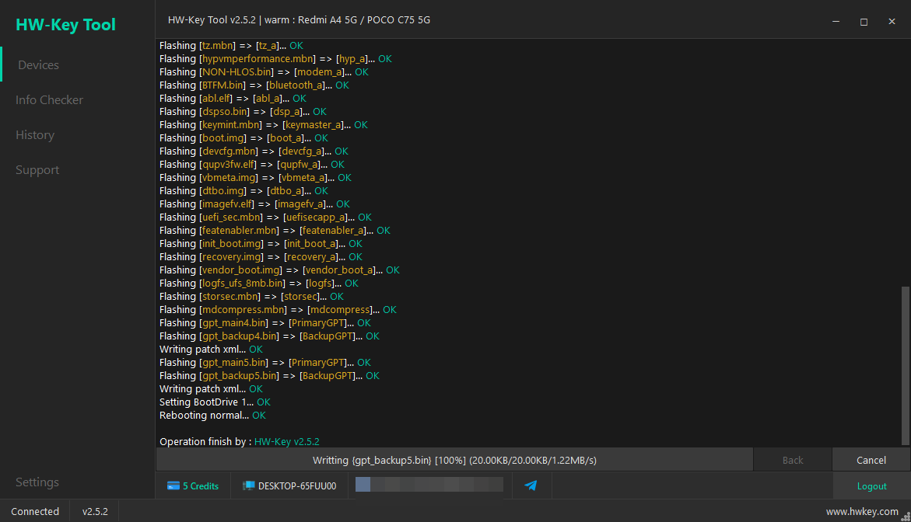
Task: Select the Flashing logfs_ufs_8mb.bin log line
Action: [258, 284]
